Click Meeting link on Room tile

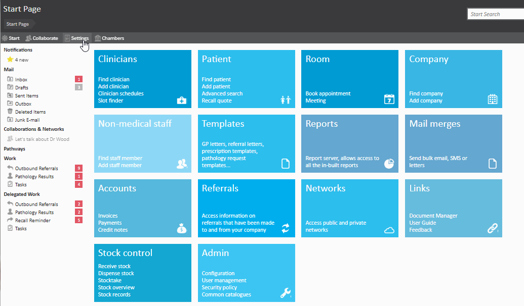[x=315, y=100]
